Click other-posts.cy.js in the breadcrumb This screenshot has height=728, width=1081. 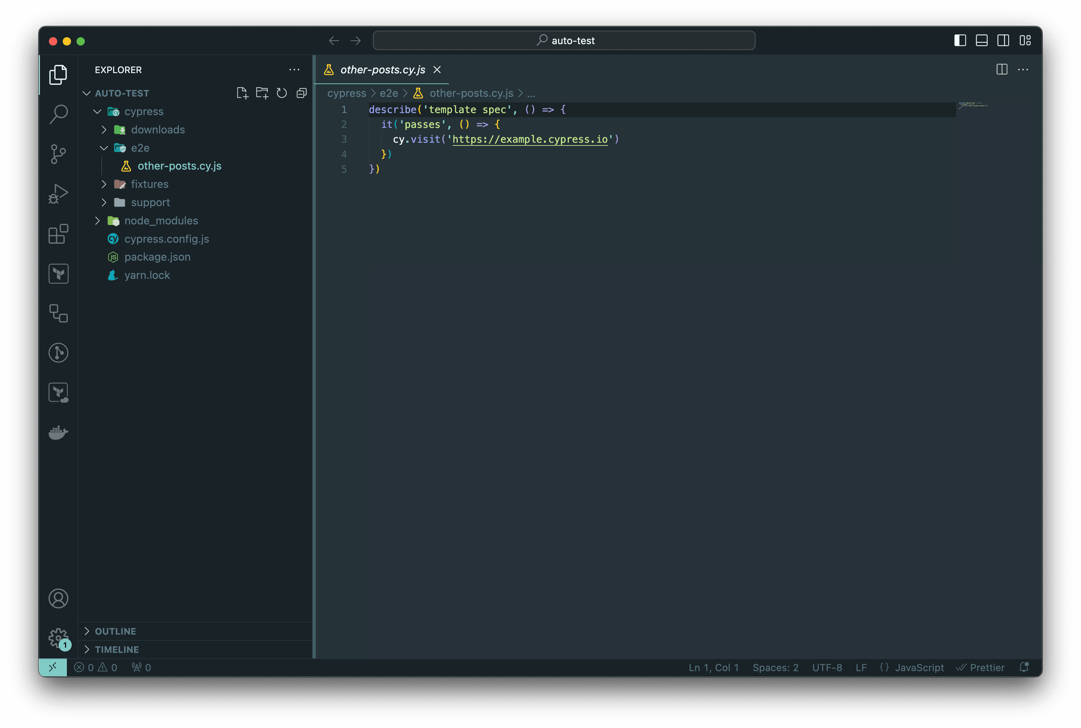[471, 93]
